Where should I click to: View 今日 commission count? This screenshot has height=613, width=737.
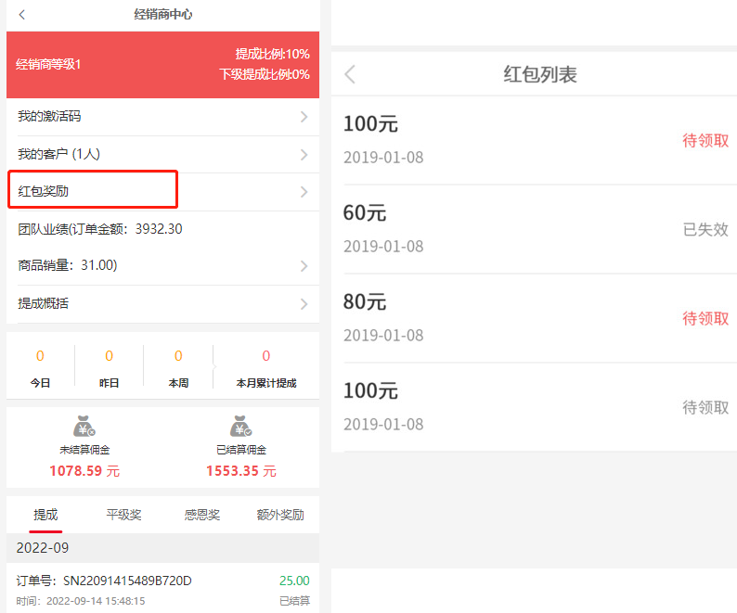click(40, 368)
